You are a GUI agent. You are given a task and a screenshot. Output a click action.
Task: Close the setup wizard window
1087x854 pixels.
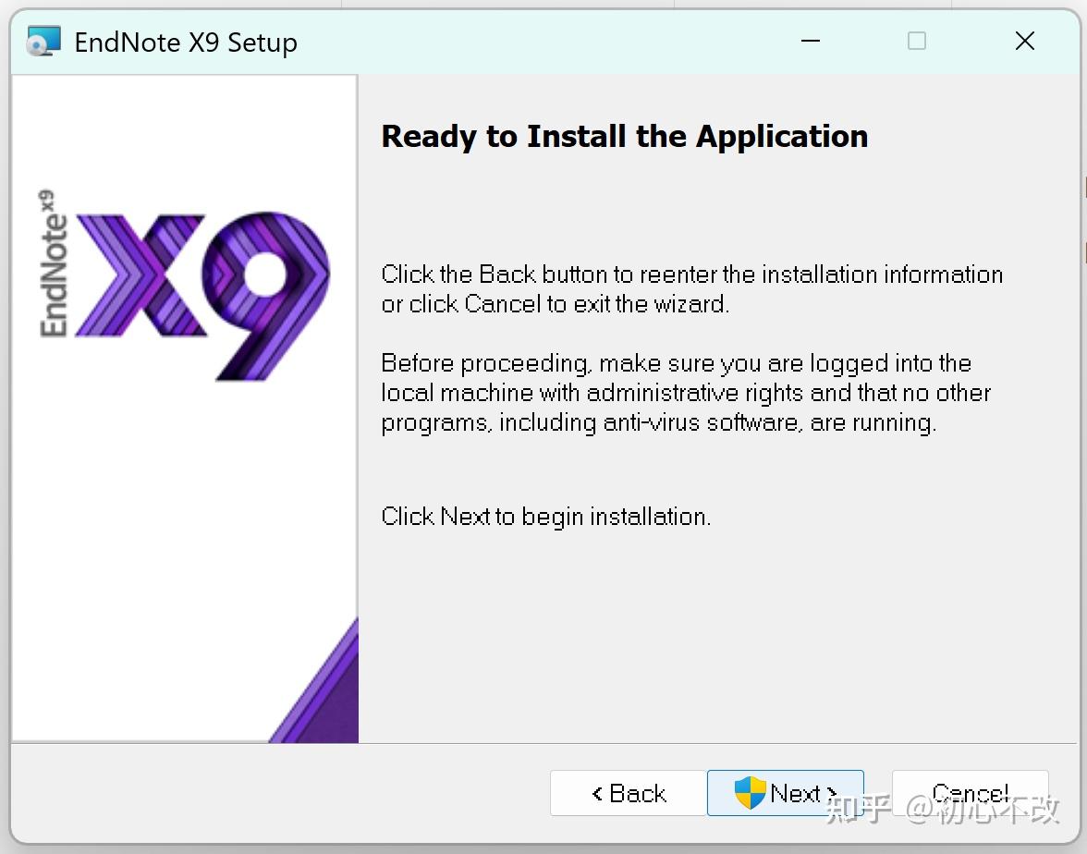click(1025, 41)
